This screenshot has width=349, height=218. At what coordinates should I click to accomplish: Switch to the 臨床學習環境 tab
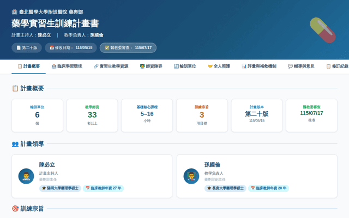(67, 66)
